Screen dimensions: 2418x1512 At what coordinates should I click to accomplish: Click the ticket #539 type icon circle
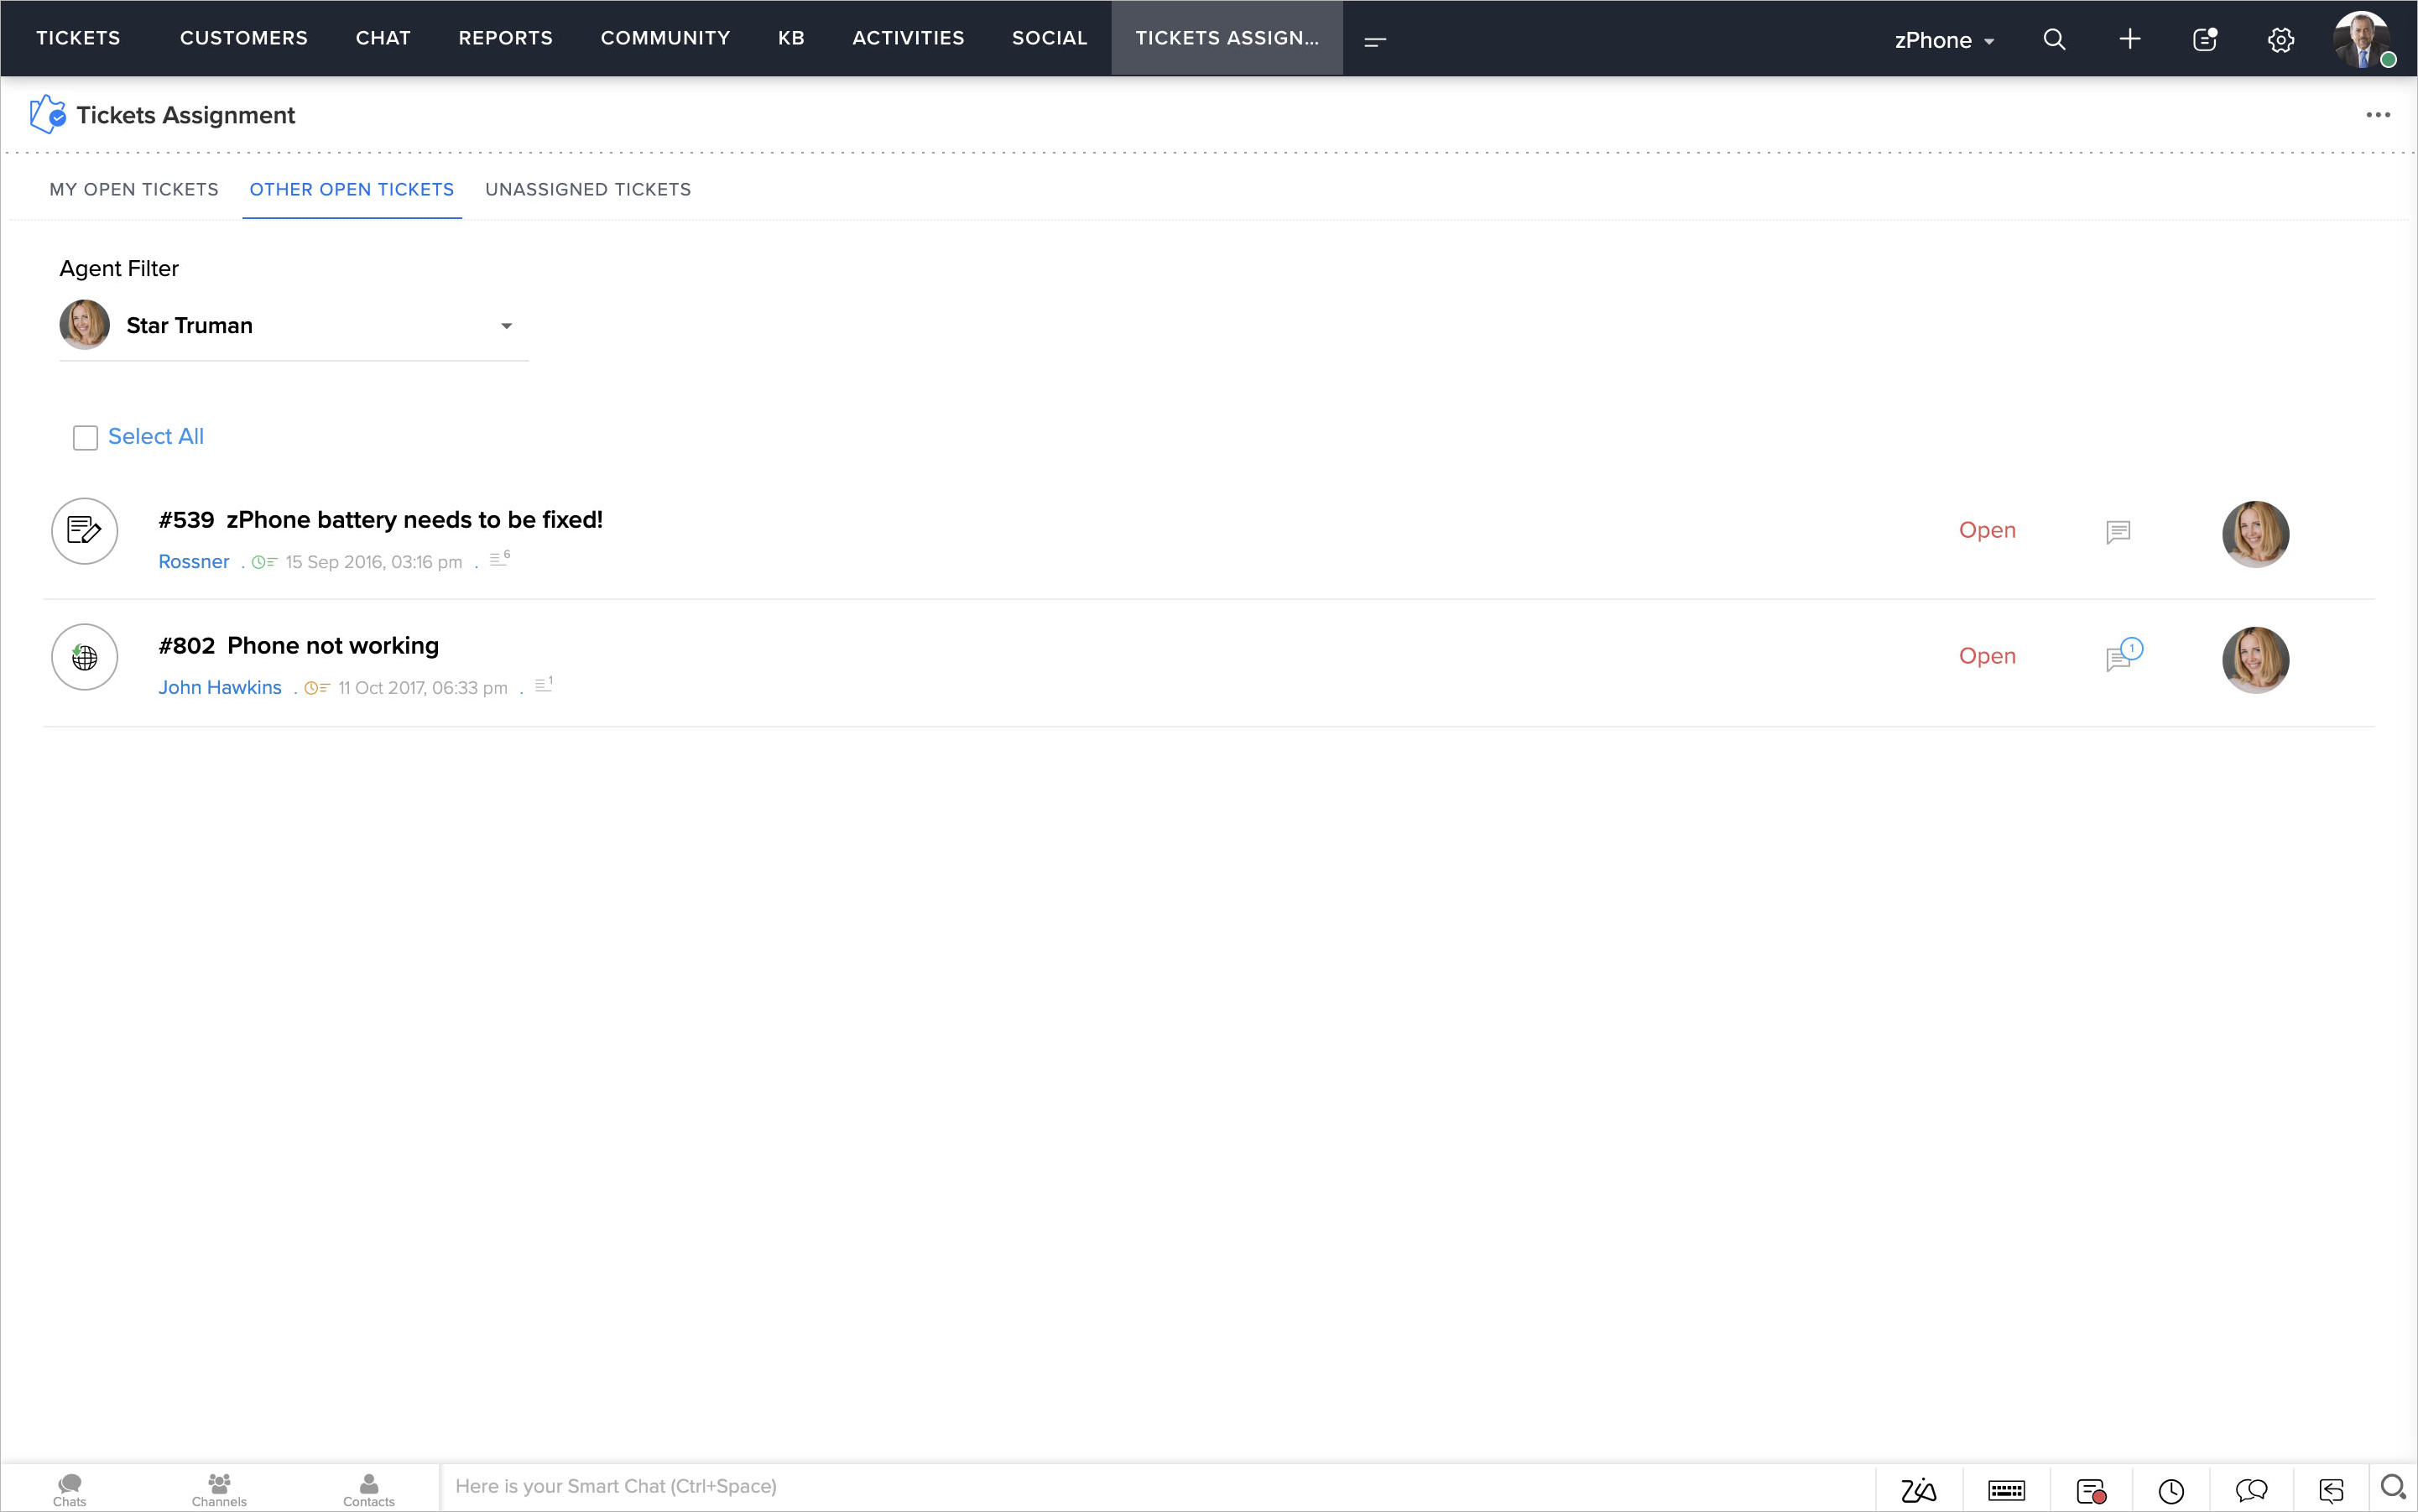84,530
